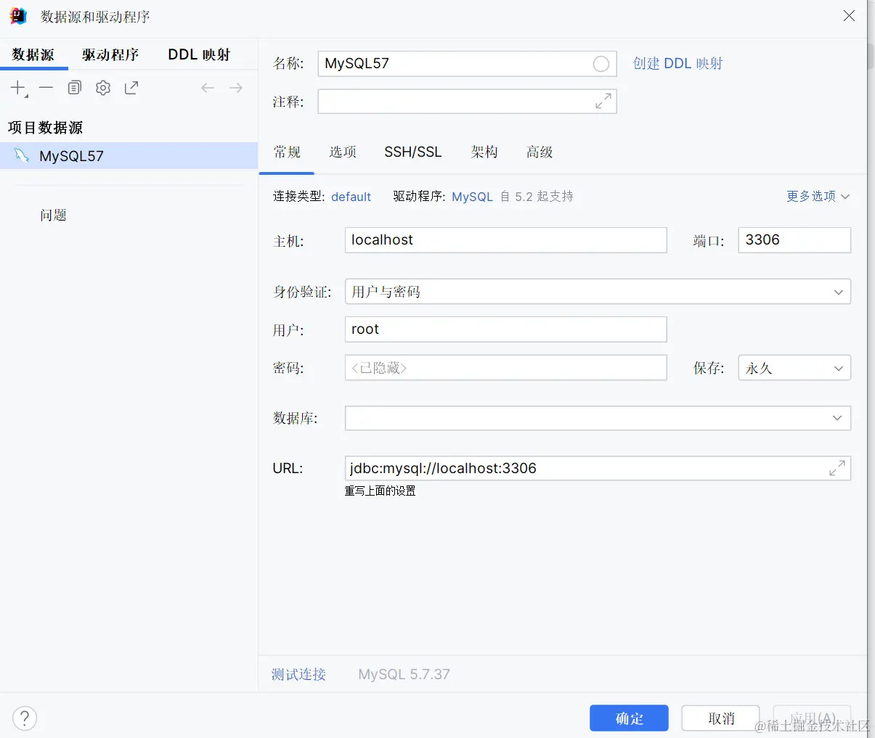Switch to the 驱动程序 tab
The height and width of the screenshot is (738, 875).
click(110, 54)
